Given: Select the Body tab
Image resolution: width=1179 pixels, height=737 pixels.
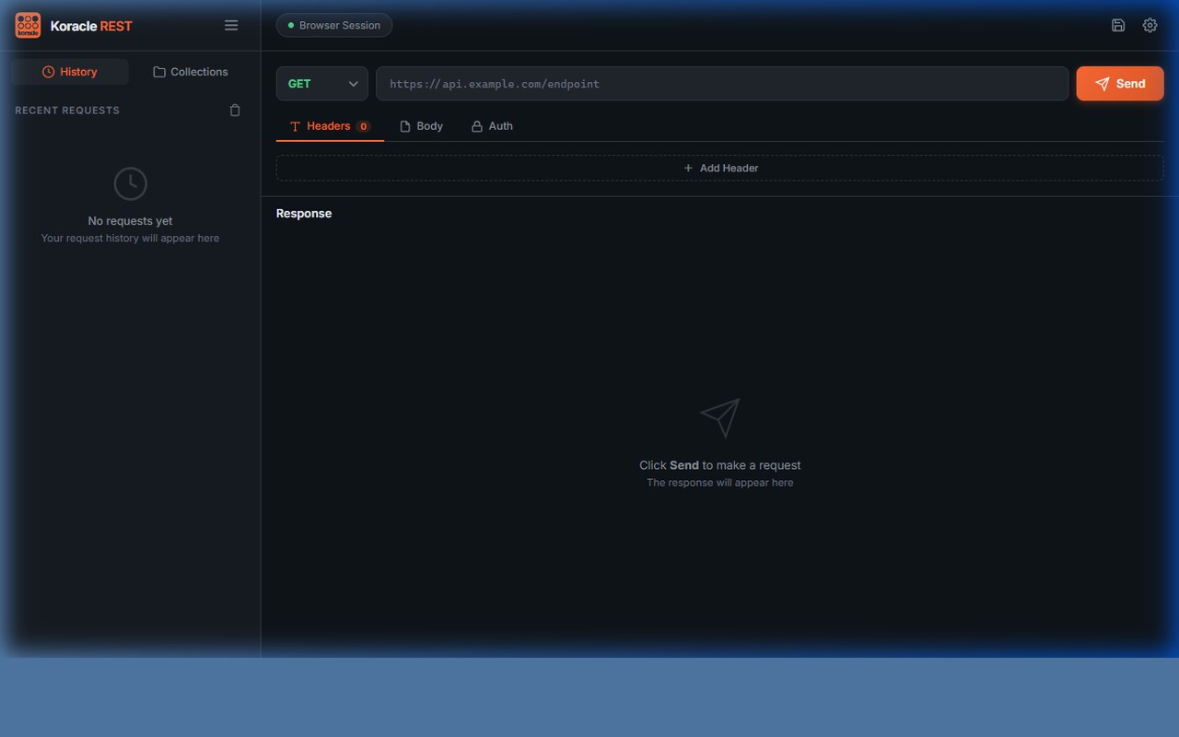Looking at the screenshot, I should [421, 126].
